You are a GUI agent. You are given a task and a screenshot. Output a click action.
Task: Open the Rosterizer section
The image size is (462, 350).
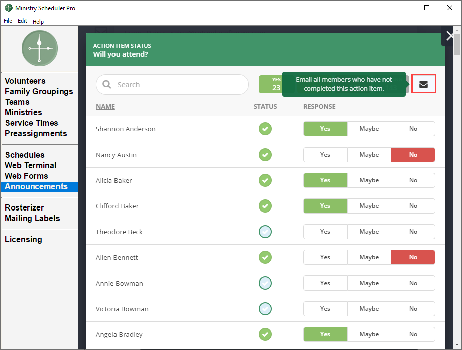pyautogui.click(x=24, y=207)
